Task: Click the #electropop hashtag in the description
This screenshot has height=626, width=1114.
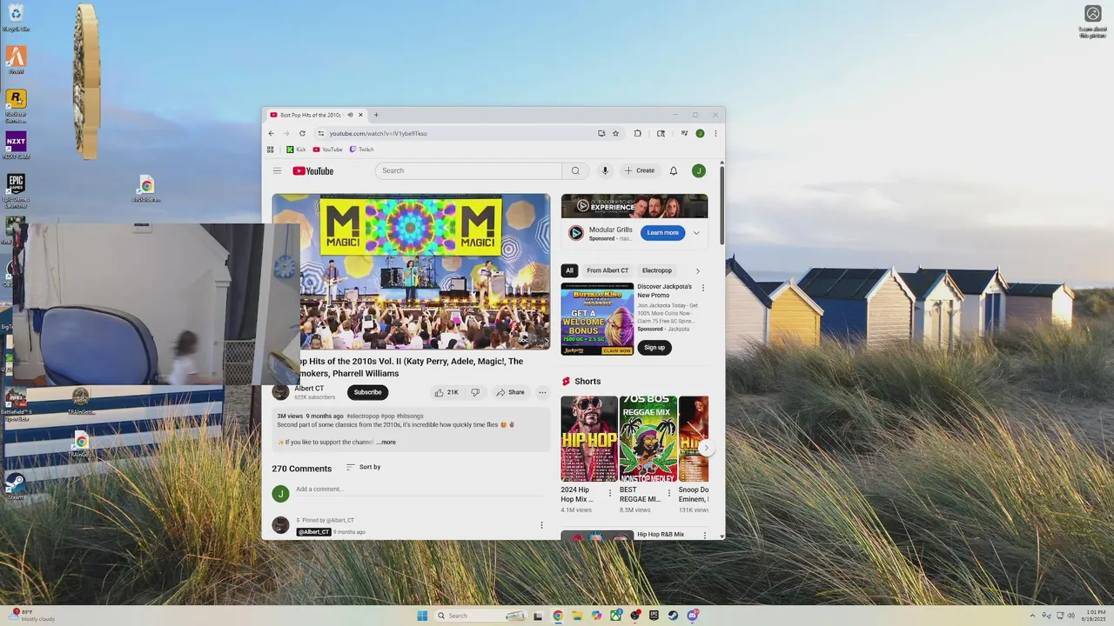Action: coord(363,416)
